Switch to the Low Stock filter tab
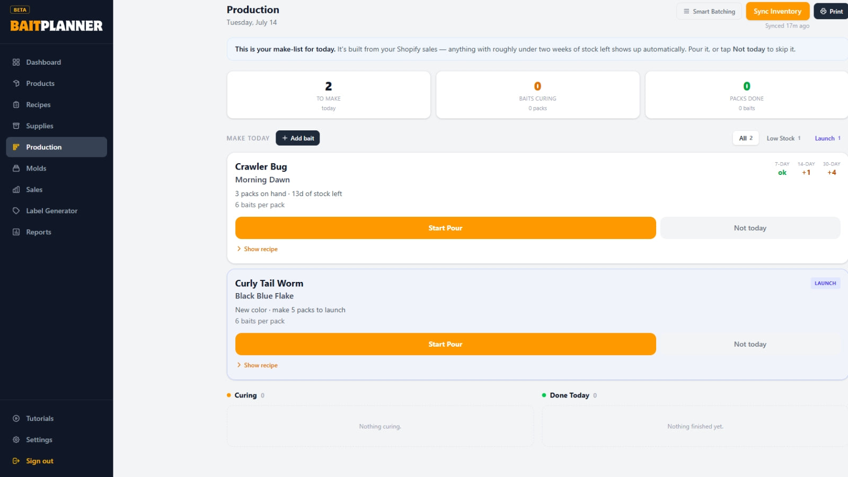The height and width of the screenshot is (477, 848). coord(783,138)
